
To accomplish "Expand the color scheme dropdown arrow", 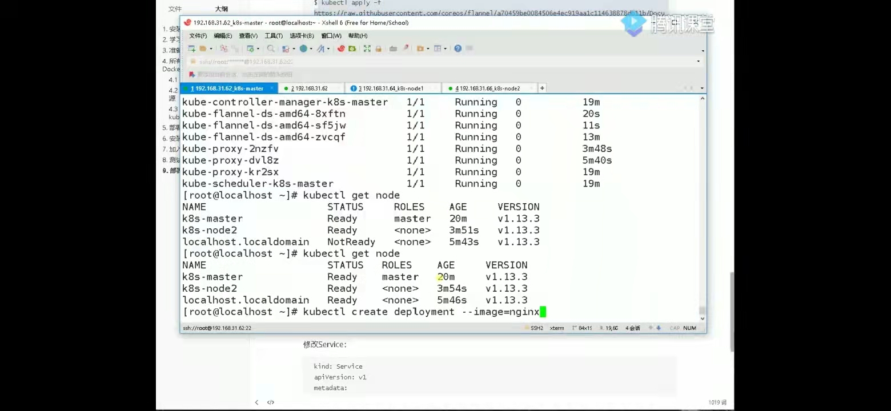I will [x=294, y=49].
